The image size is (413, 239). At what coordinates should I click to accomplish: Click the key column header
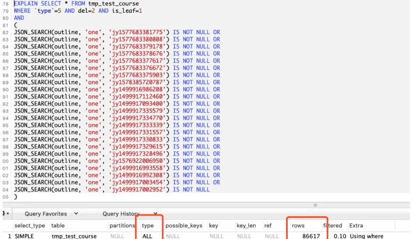coord(213,226)
